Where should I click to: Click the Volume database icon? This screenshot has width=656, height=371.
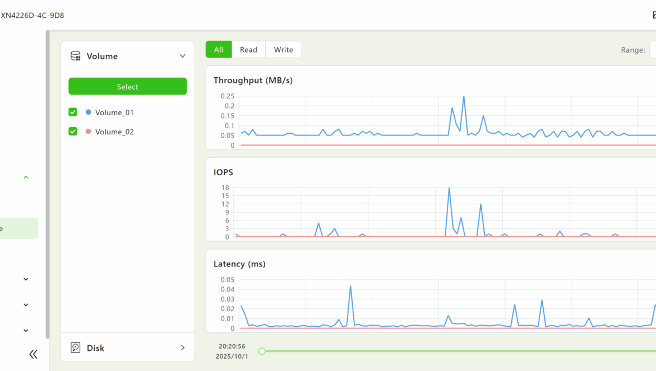point(76,56)
